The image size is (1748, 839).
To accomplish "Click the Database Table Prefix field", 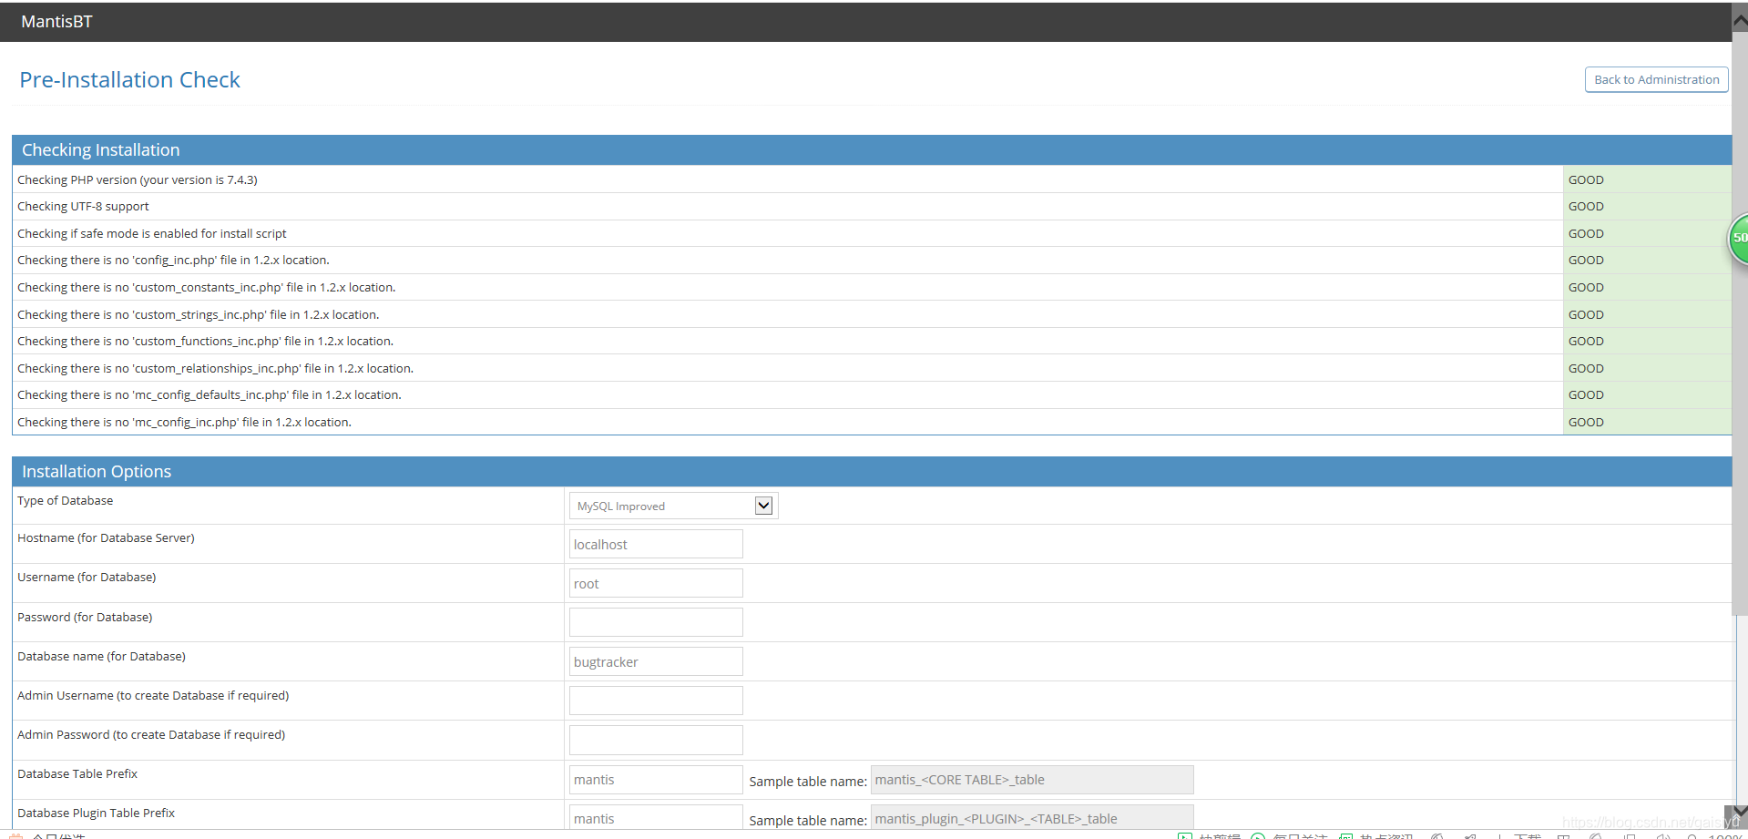I will click(x=656, y=780).
